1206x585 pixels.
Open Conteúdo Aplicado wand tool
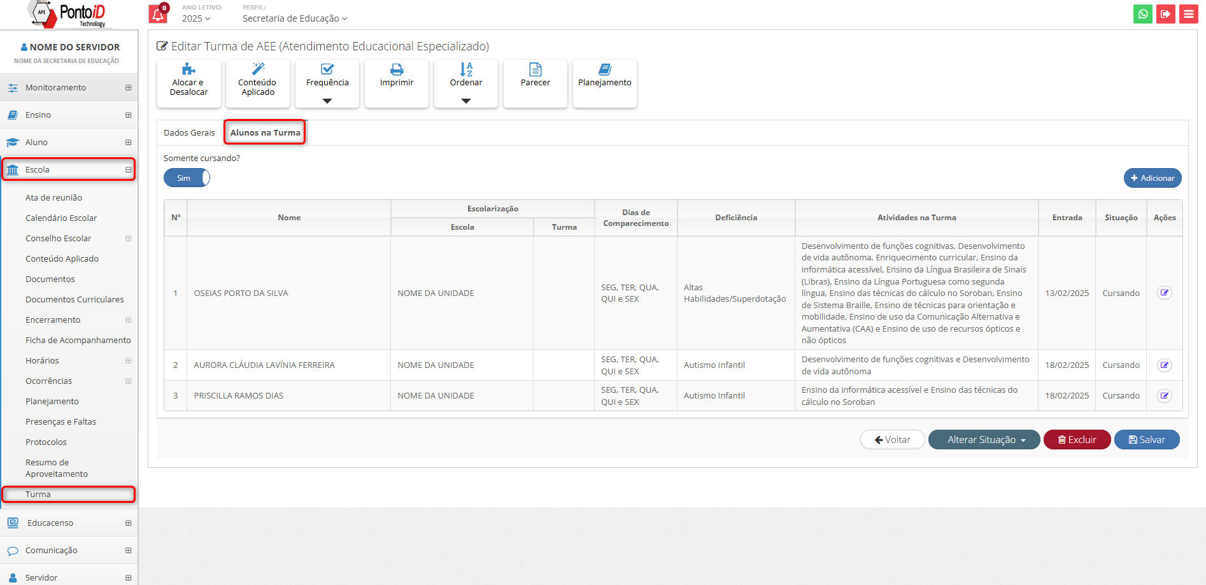(258, 83)
